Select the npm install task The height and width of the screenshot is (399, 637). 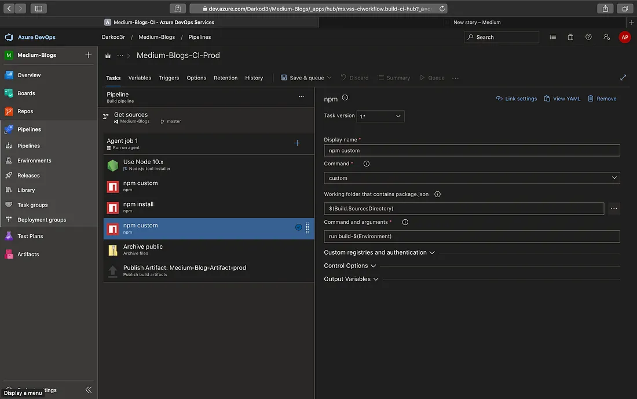click(x=209, y=208)
